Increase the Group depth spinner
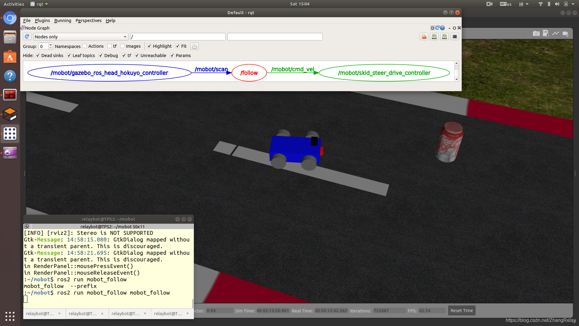The height and width of the screenshot is (326, 579). [x=51, y=45]
